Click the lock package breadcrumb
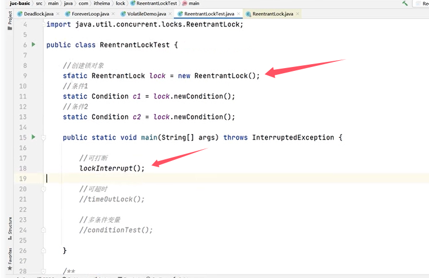The image size is (429, 278). click(120, 3)
